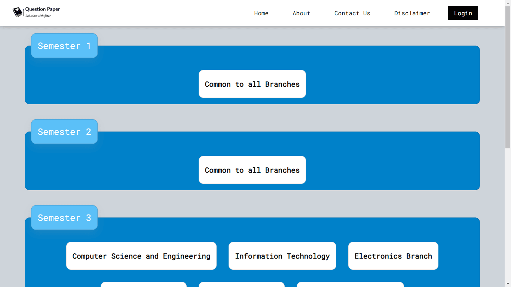Select the Semester 1 label tab

coord(64,46)
